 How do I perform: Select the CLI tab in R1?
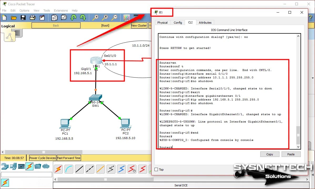[x=190, y=22]
